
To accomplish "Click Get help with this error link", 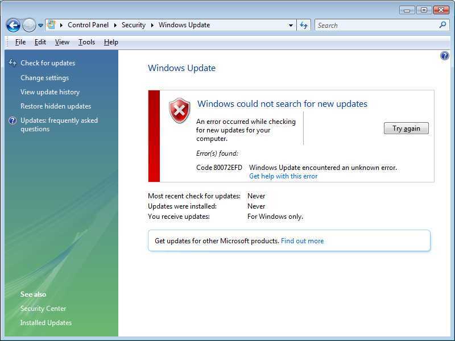I will point(283,176).
